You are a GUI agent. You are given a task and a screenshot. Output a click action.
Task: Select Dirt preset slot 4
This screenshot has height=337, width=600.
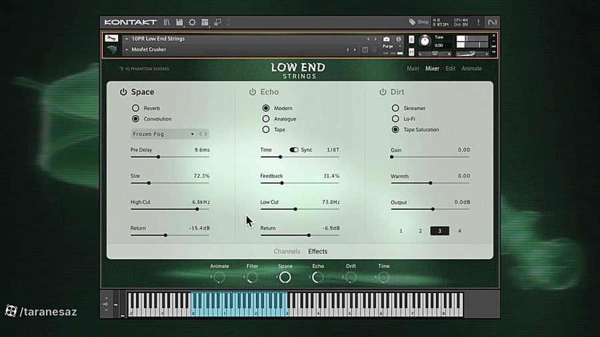[459, 231]
